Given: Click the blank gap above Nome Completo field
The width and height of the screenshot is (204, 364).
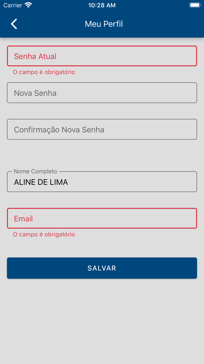Looking at the screenshot, I should coord(102,155).
